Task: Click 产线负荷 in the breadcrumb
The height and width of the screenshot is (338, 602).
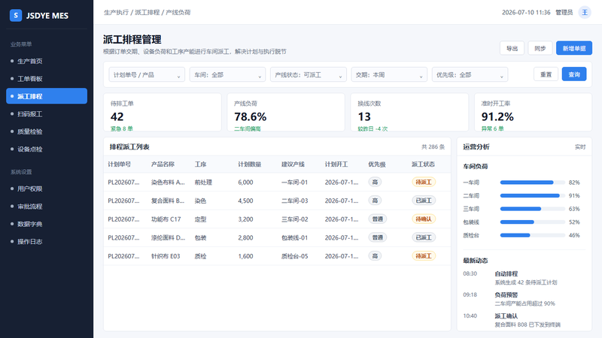Action: 178,12
